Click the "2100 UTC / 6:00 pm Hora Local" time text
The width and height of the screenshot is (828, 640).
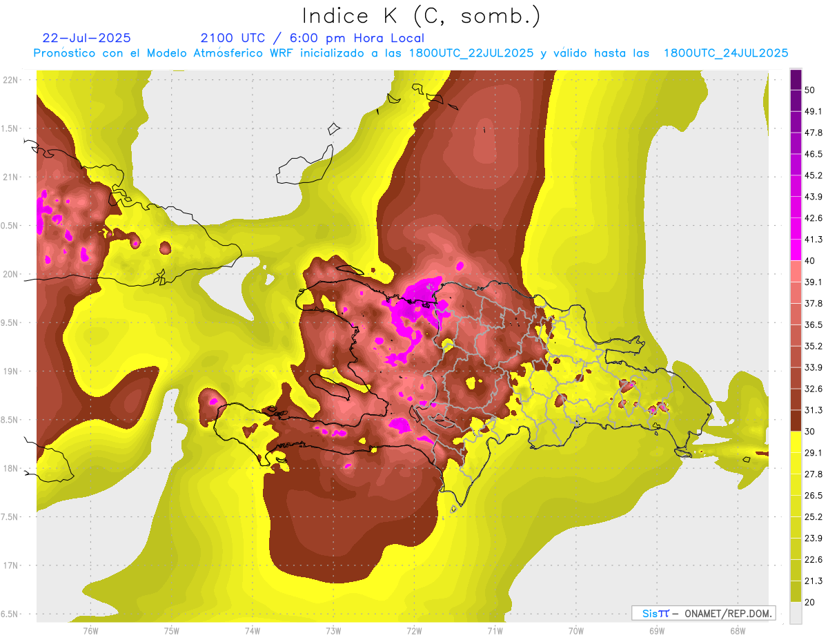point(312,38)
